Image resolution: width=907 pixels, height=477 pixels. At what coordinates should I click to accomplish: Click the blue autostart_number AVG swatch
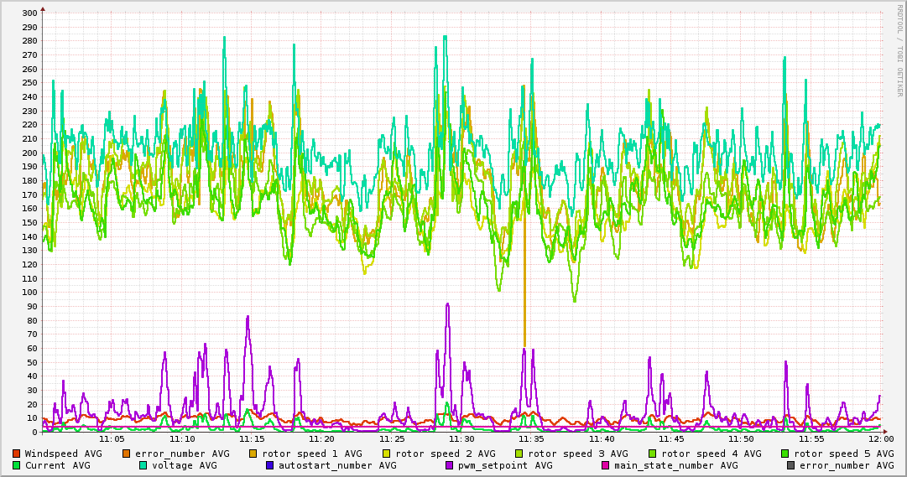(x=270, y=465)
